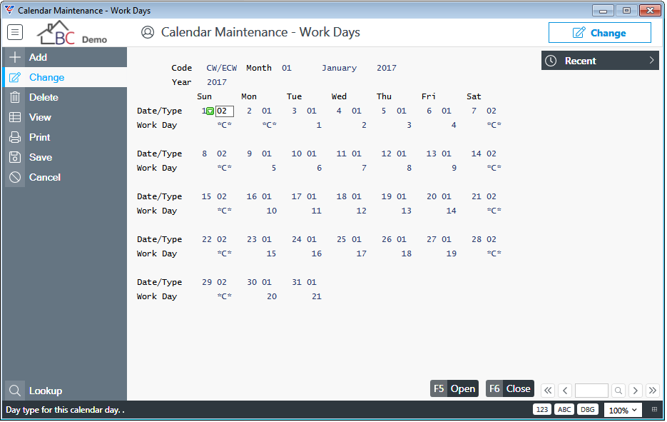Click the type 01 for date 31
Image resolution: width=667 pixels, height=422 pixels.
tap(312, 282)
